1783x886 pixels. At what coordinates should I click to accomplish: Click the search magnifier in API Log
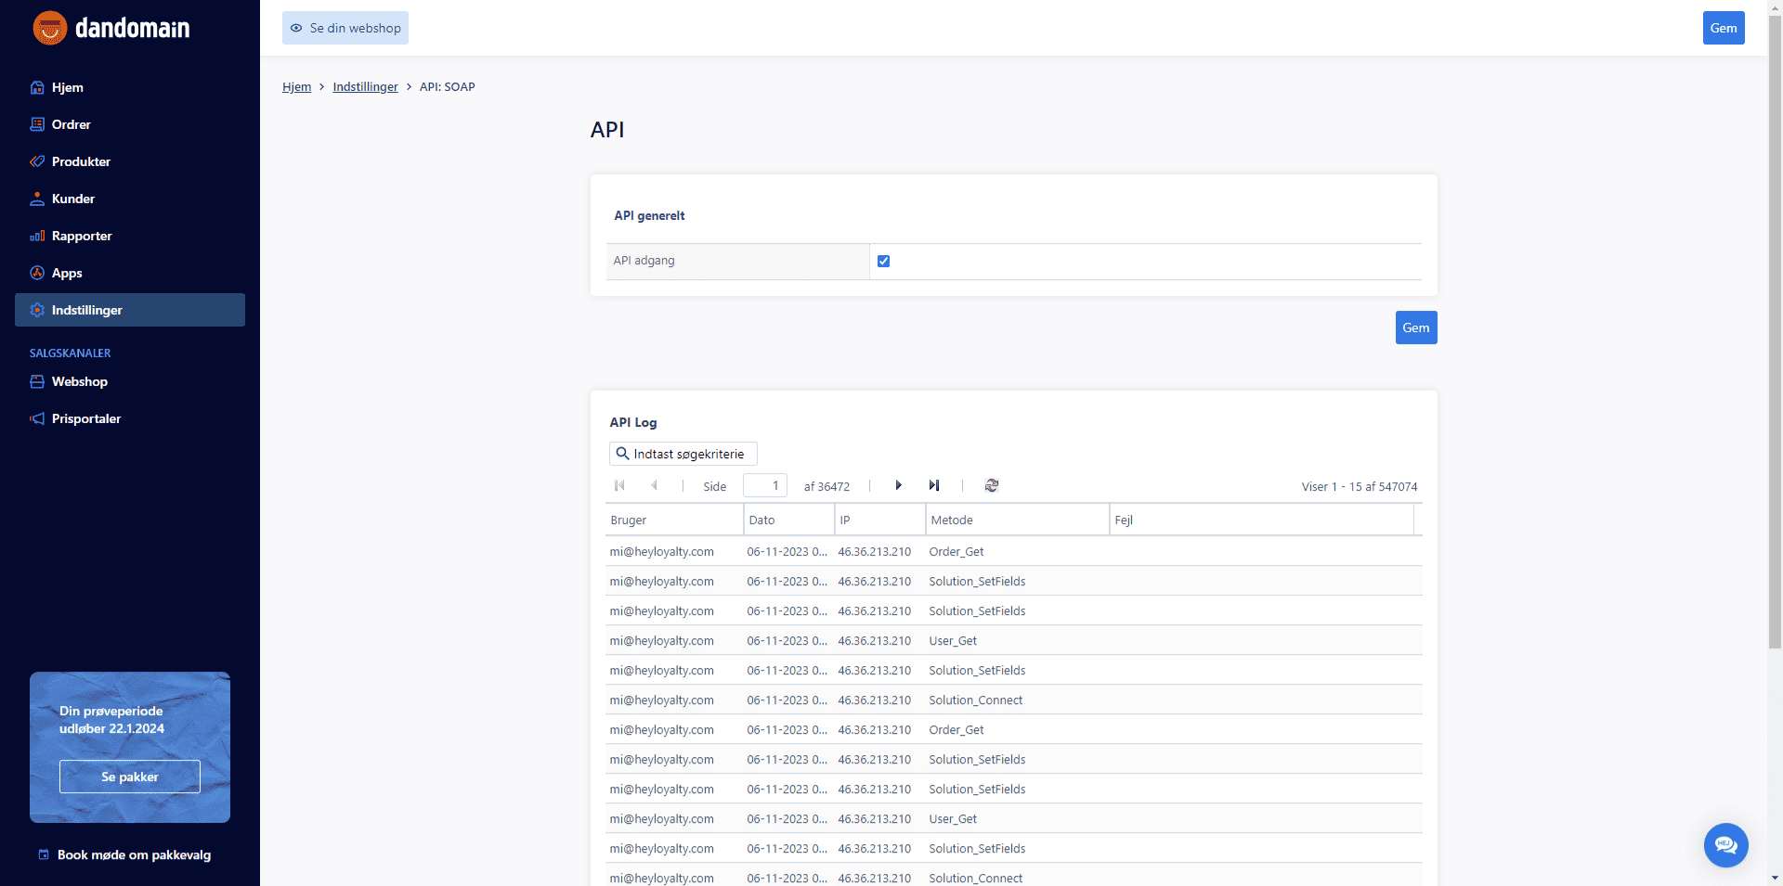622,454
